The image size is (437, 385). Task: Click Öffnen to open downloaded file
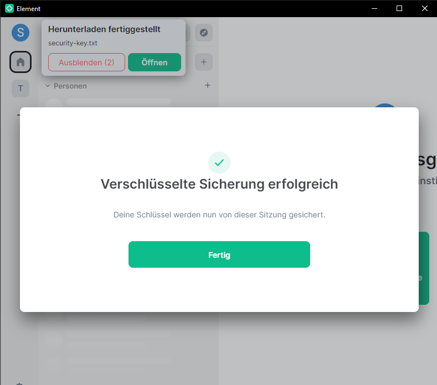click(155, 63)
